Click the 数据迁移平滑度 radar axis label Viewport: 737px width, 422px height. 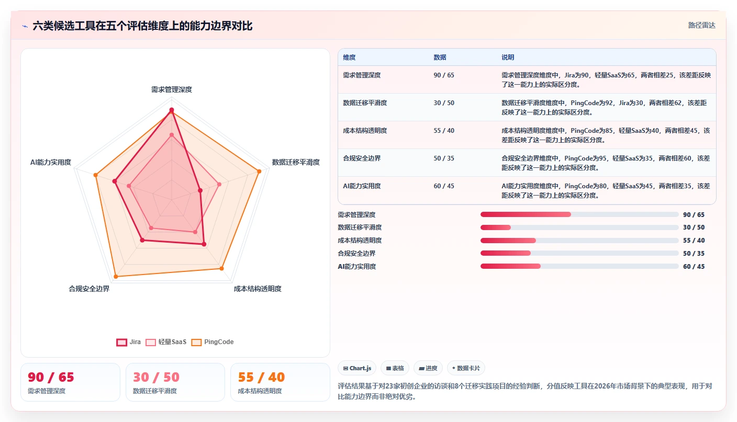[296, 162]
